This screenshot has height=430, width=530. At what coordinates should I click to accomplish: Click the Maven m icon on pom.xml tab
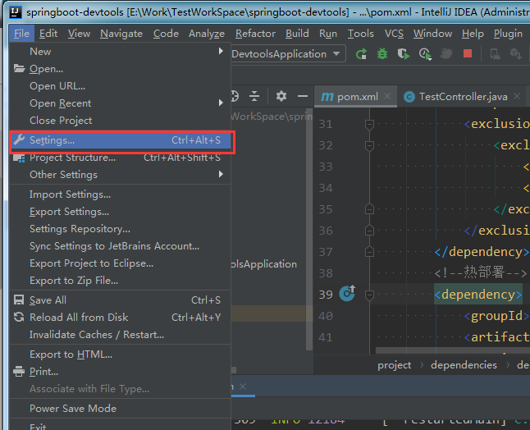point(327,97)
